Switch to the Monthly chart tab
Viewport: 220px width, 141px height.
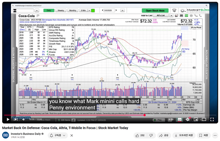coord(73,10)
